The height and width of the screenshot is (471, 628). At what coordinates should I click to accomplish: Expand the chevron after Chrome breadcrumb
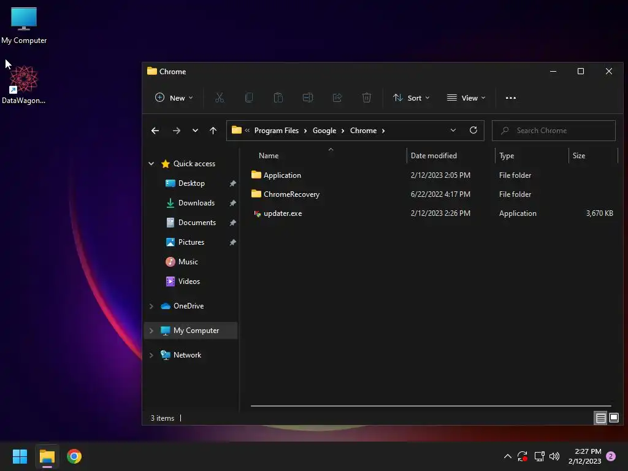click(x=383, y=131)
